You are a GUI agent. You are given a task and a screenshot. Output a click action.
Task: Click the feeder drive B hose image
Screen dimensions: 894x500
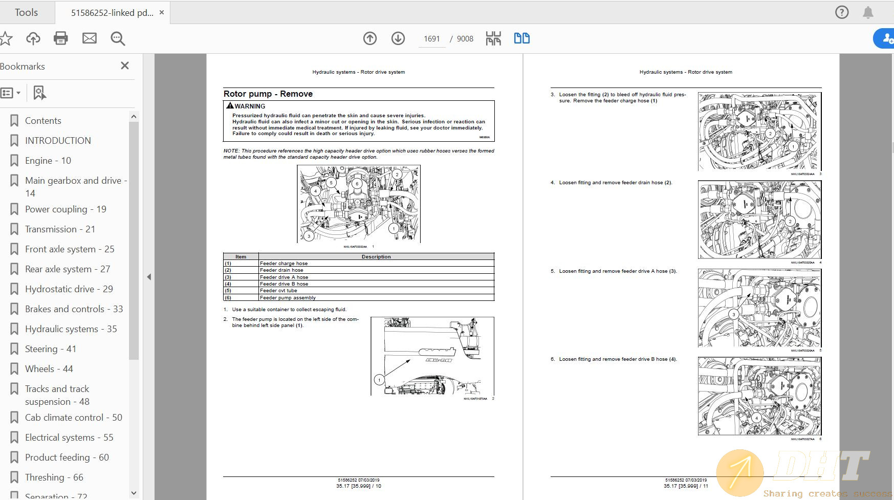tap(759, 396)
